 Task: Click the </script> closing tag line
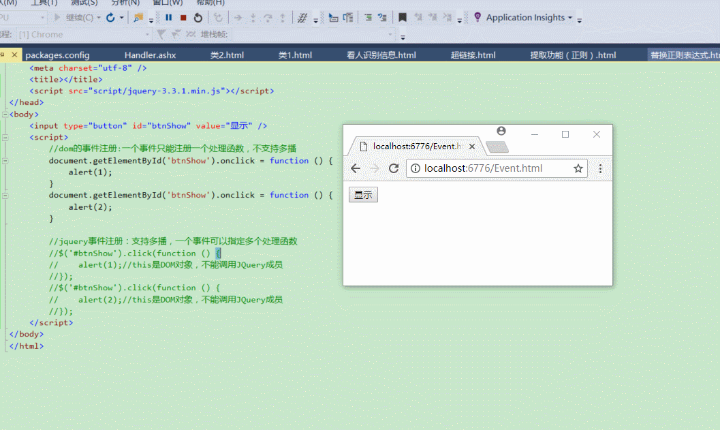52,322
